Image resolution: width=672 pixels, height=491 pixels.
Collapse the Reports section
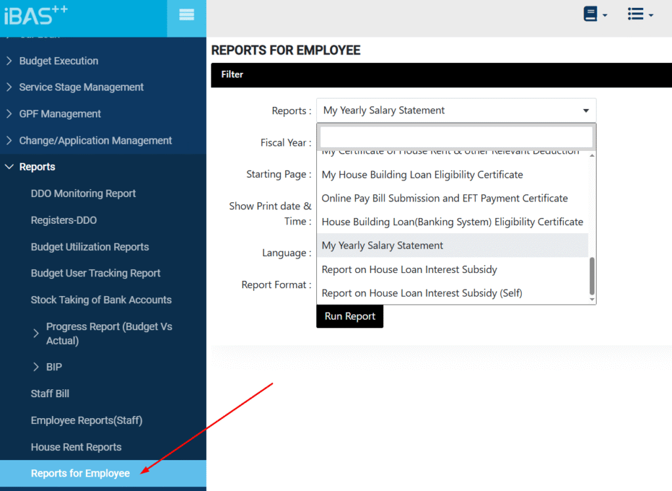(x=37, y=167)
